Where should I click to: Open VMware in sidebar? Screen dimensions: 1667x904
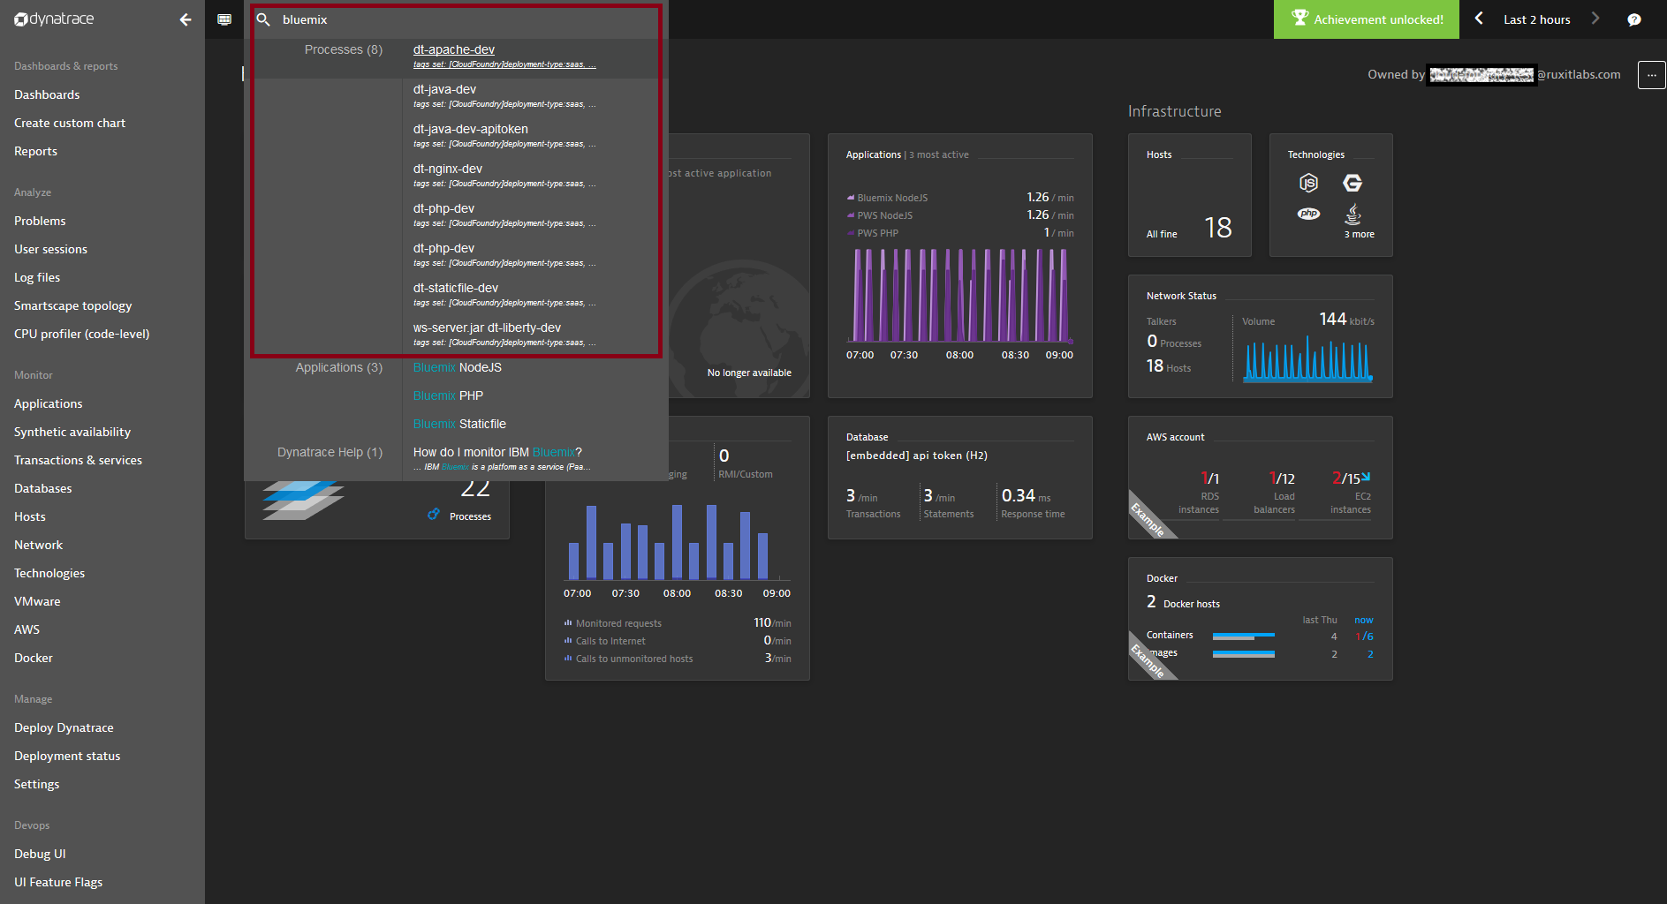[x=37, y=601]
